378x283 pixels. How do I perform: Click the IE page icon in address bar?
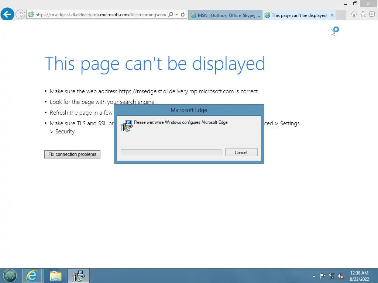point(31,14)
